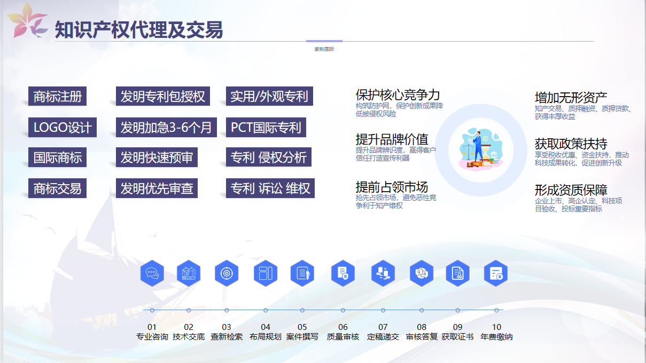646x363 pixels.
Task: Open the 发明专利包授权 service box
Action: click(x=163, y=97)
